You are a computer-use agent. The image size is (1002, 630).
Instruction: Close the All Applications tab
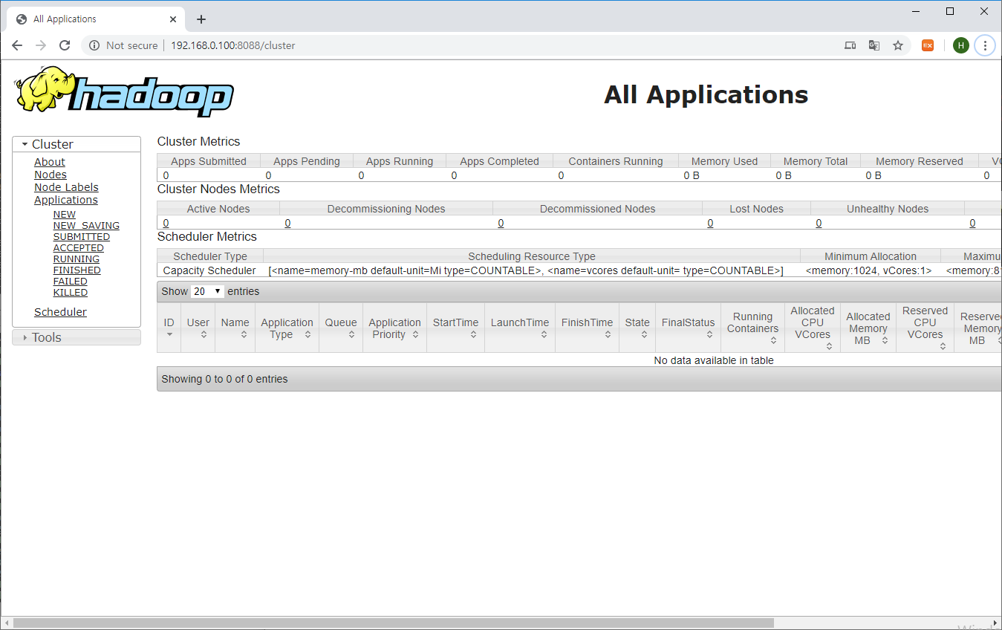click(x=173, y=19)
